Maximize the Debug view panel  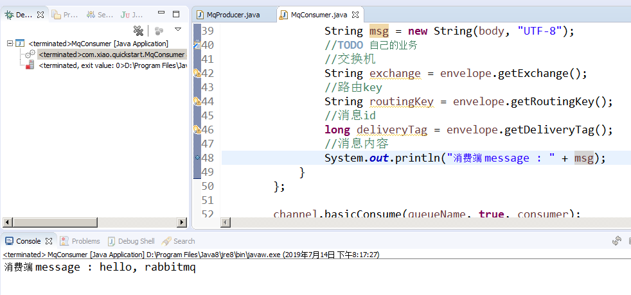(176, 14)
